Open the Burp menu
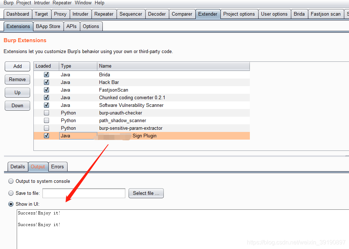349x249 pixels. coord(8,3)
